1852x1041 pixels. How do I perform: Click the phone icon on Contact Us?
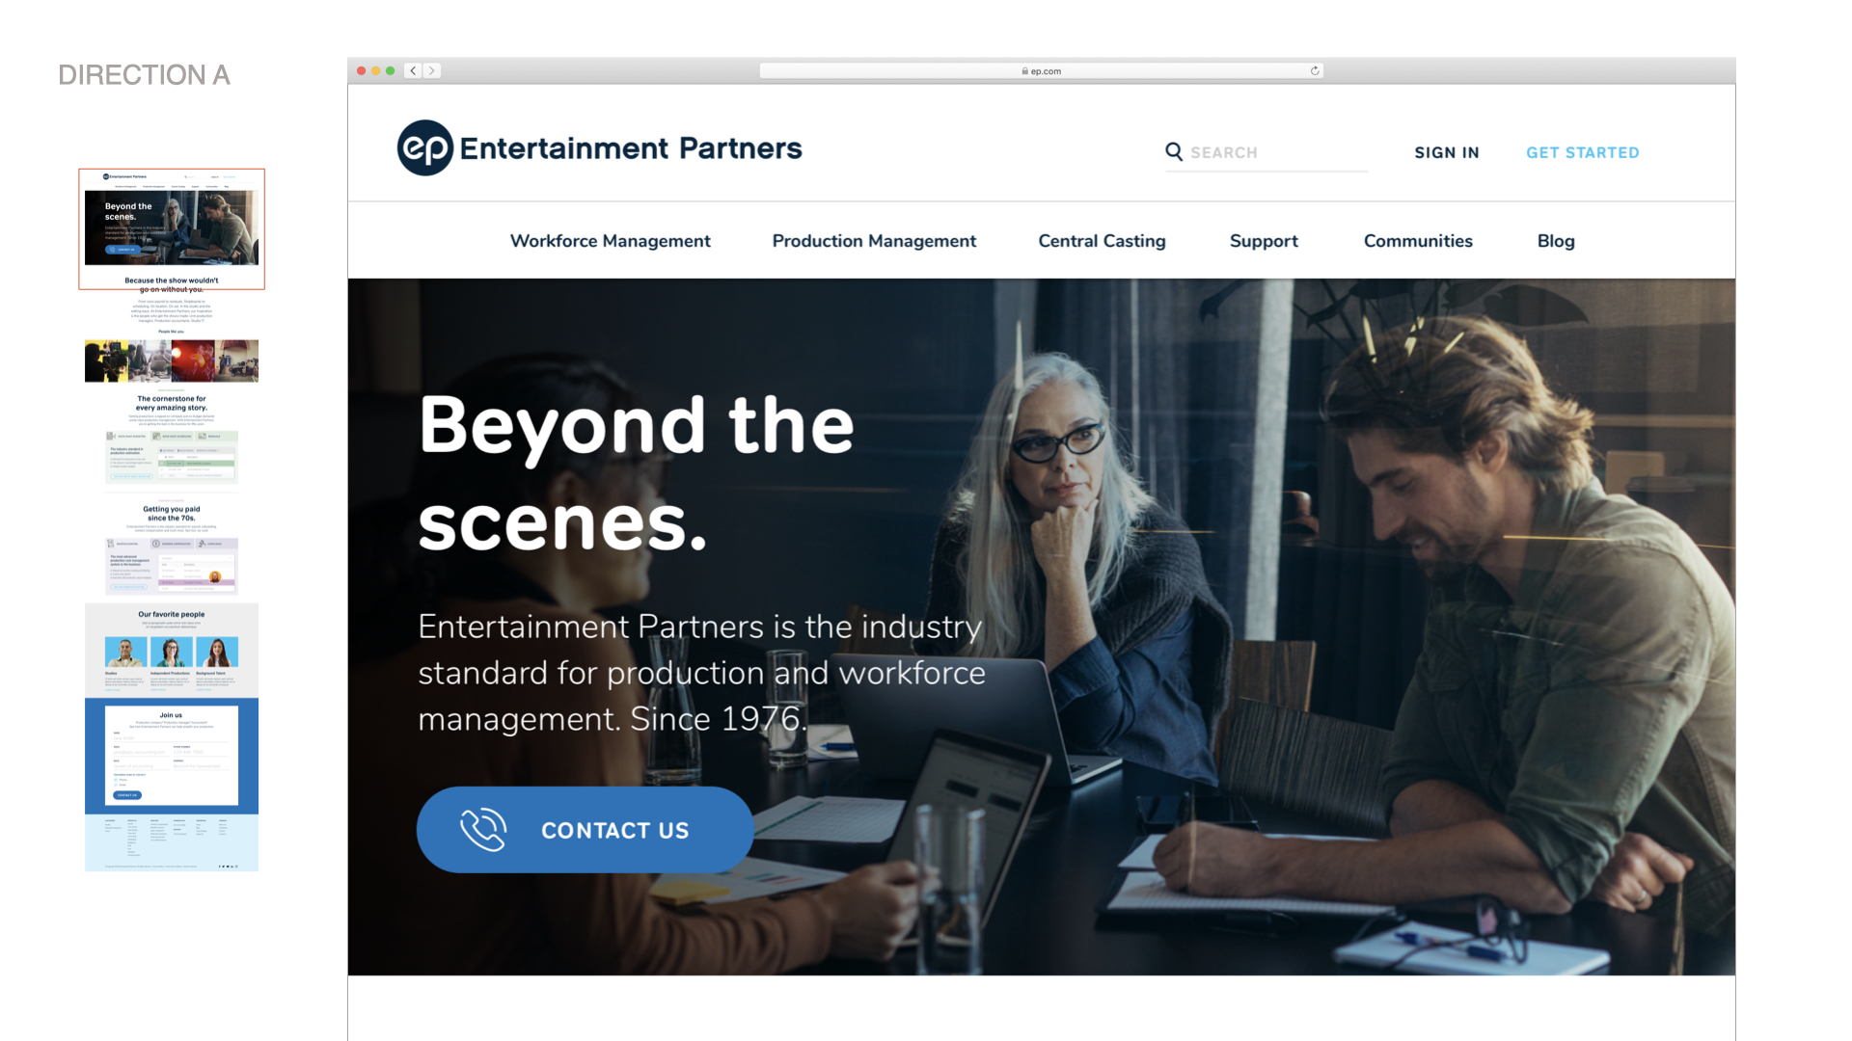point(483,830)
